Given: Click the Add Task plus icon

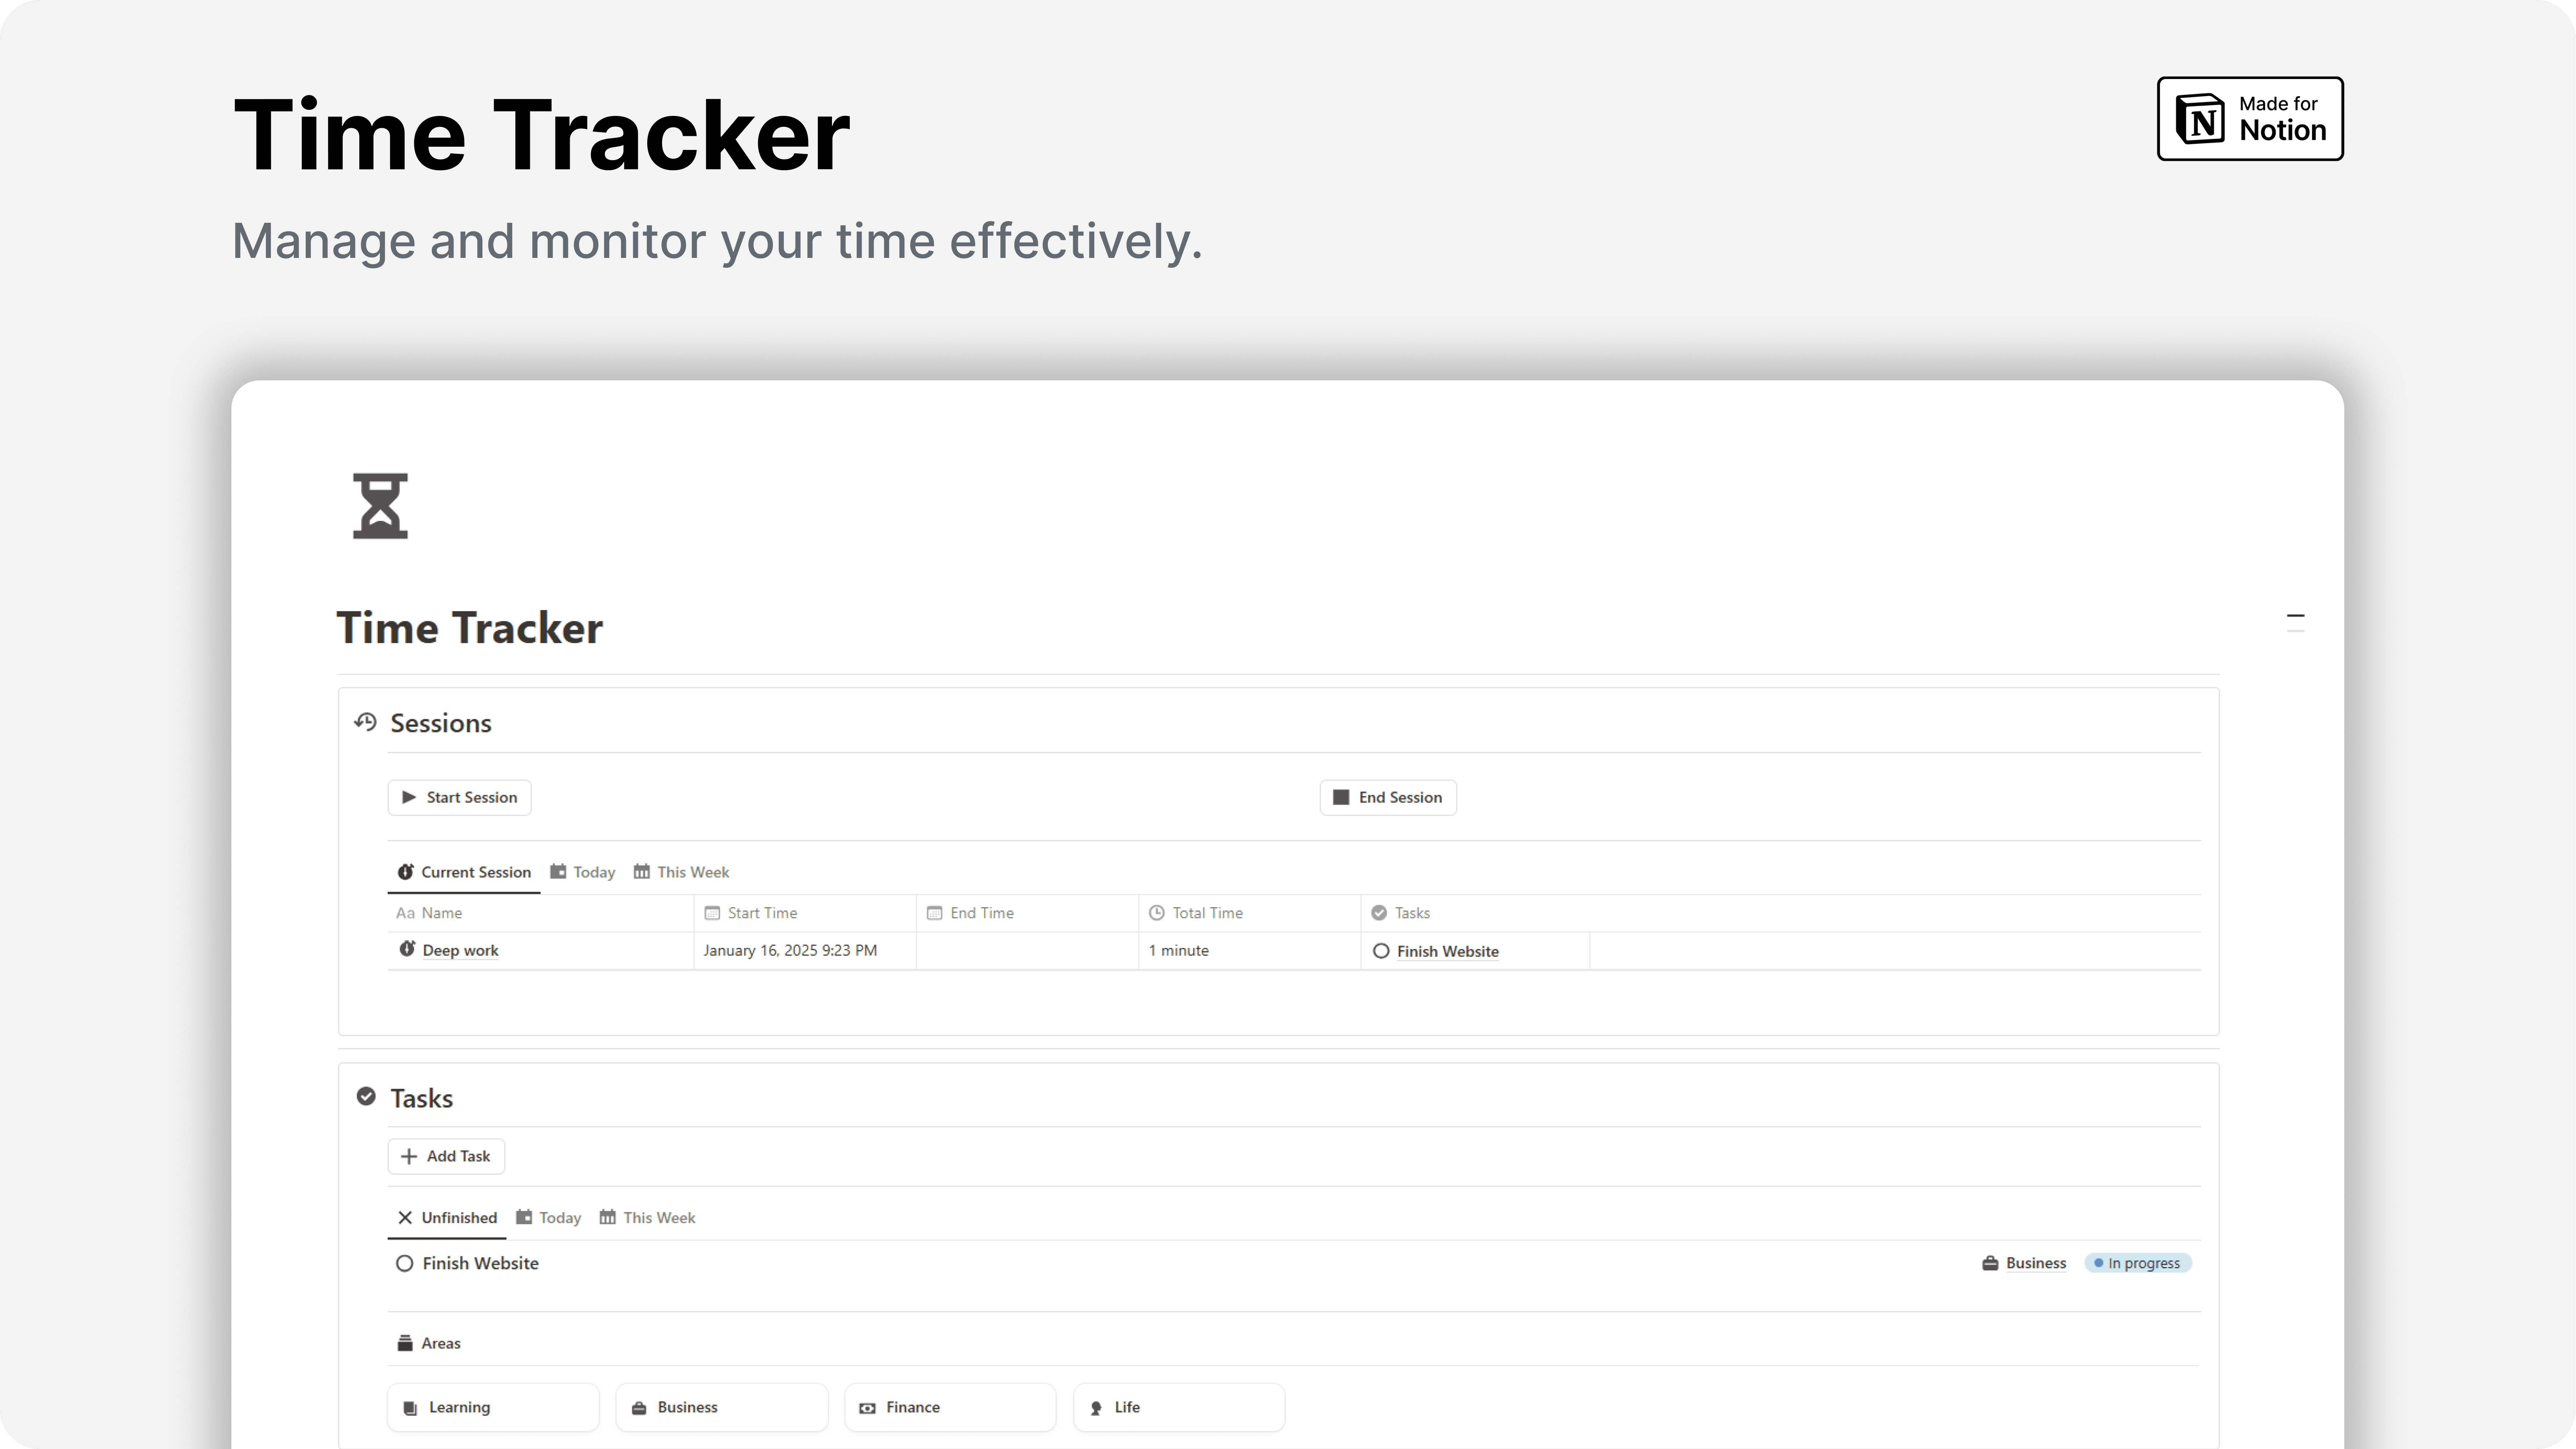Looking at the screenshot, I should (x=409, y=1155).
